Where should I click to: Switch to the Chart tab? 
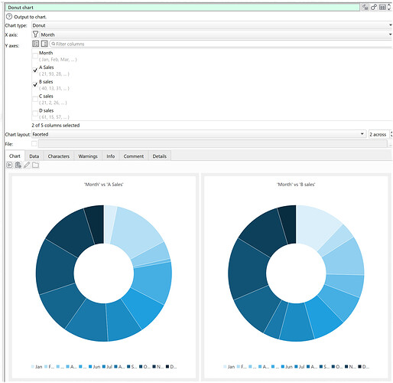pyautogui.click(x=15, y=156)
